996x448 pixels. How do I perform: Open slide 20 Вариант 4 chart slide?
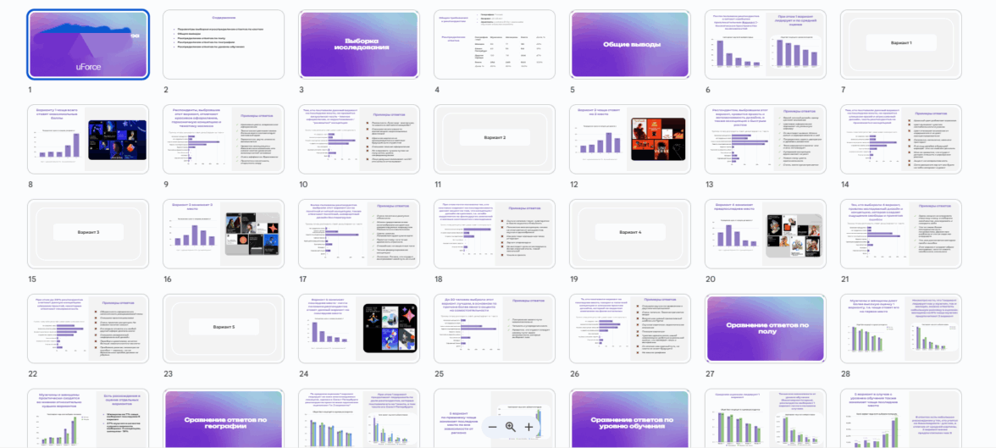[766, 234]
